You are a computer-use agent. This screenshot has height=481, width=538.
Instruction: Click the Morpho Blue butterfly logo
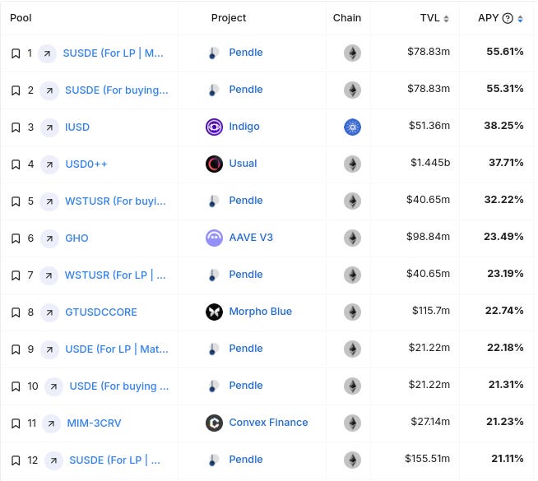click(214, 312)
